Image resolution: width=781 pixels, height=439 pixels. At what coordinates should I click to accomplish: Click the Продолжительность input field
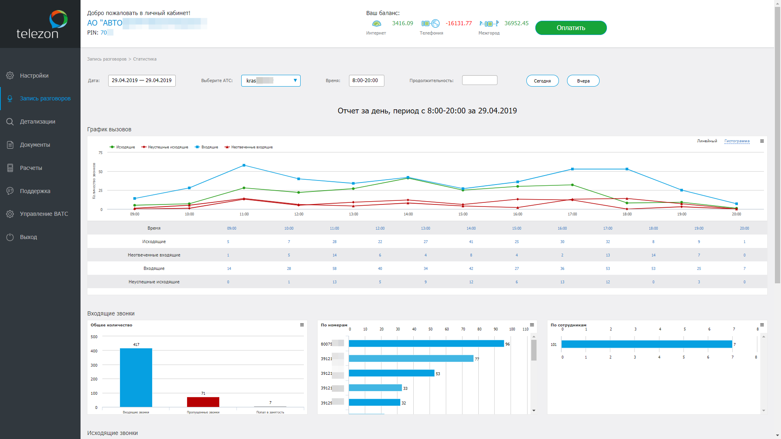tap(480, 80)
